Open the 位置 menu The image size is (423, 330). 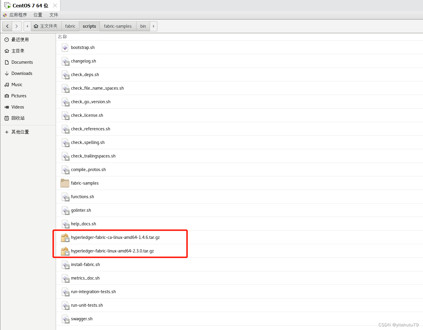(38, 15)
